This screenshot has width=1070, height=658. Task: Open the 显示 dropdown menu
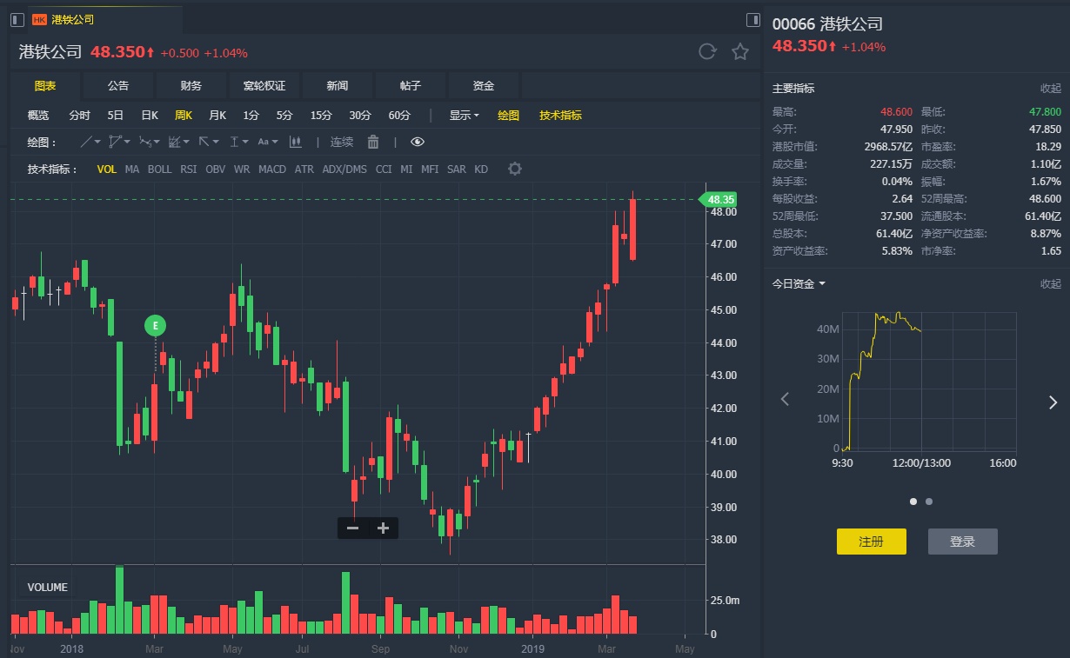[x=464, y=116]
